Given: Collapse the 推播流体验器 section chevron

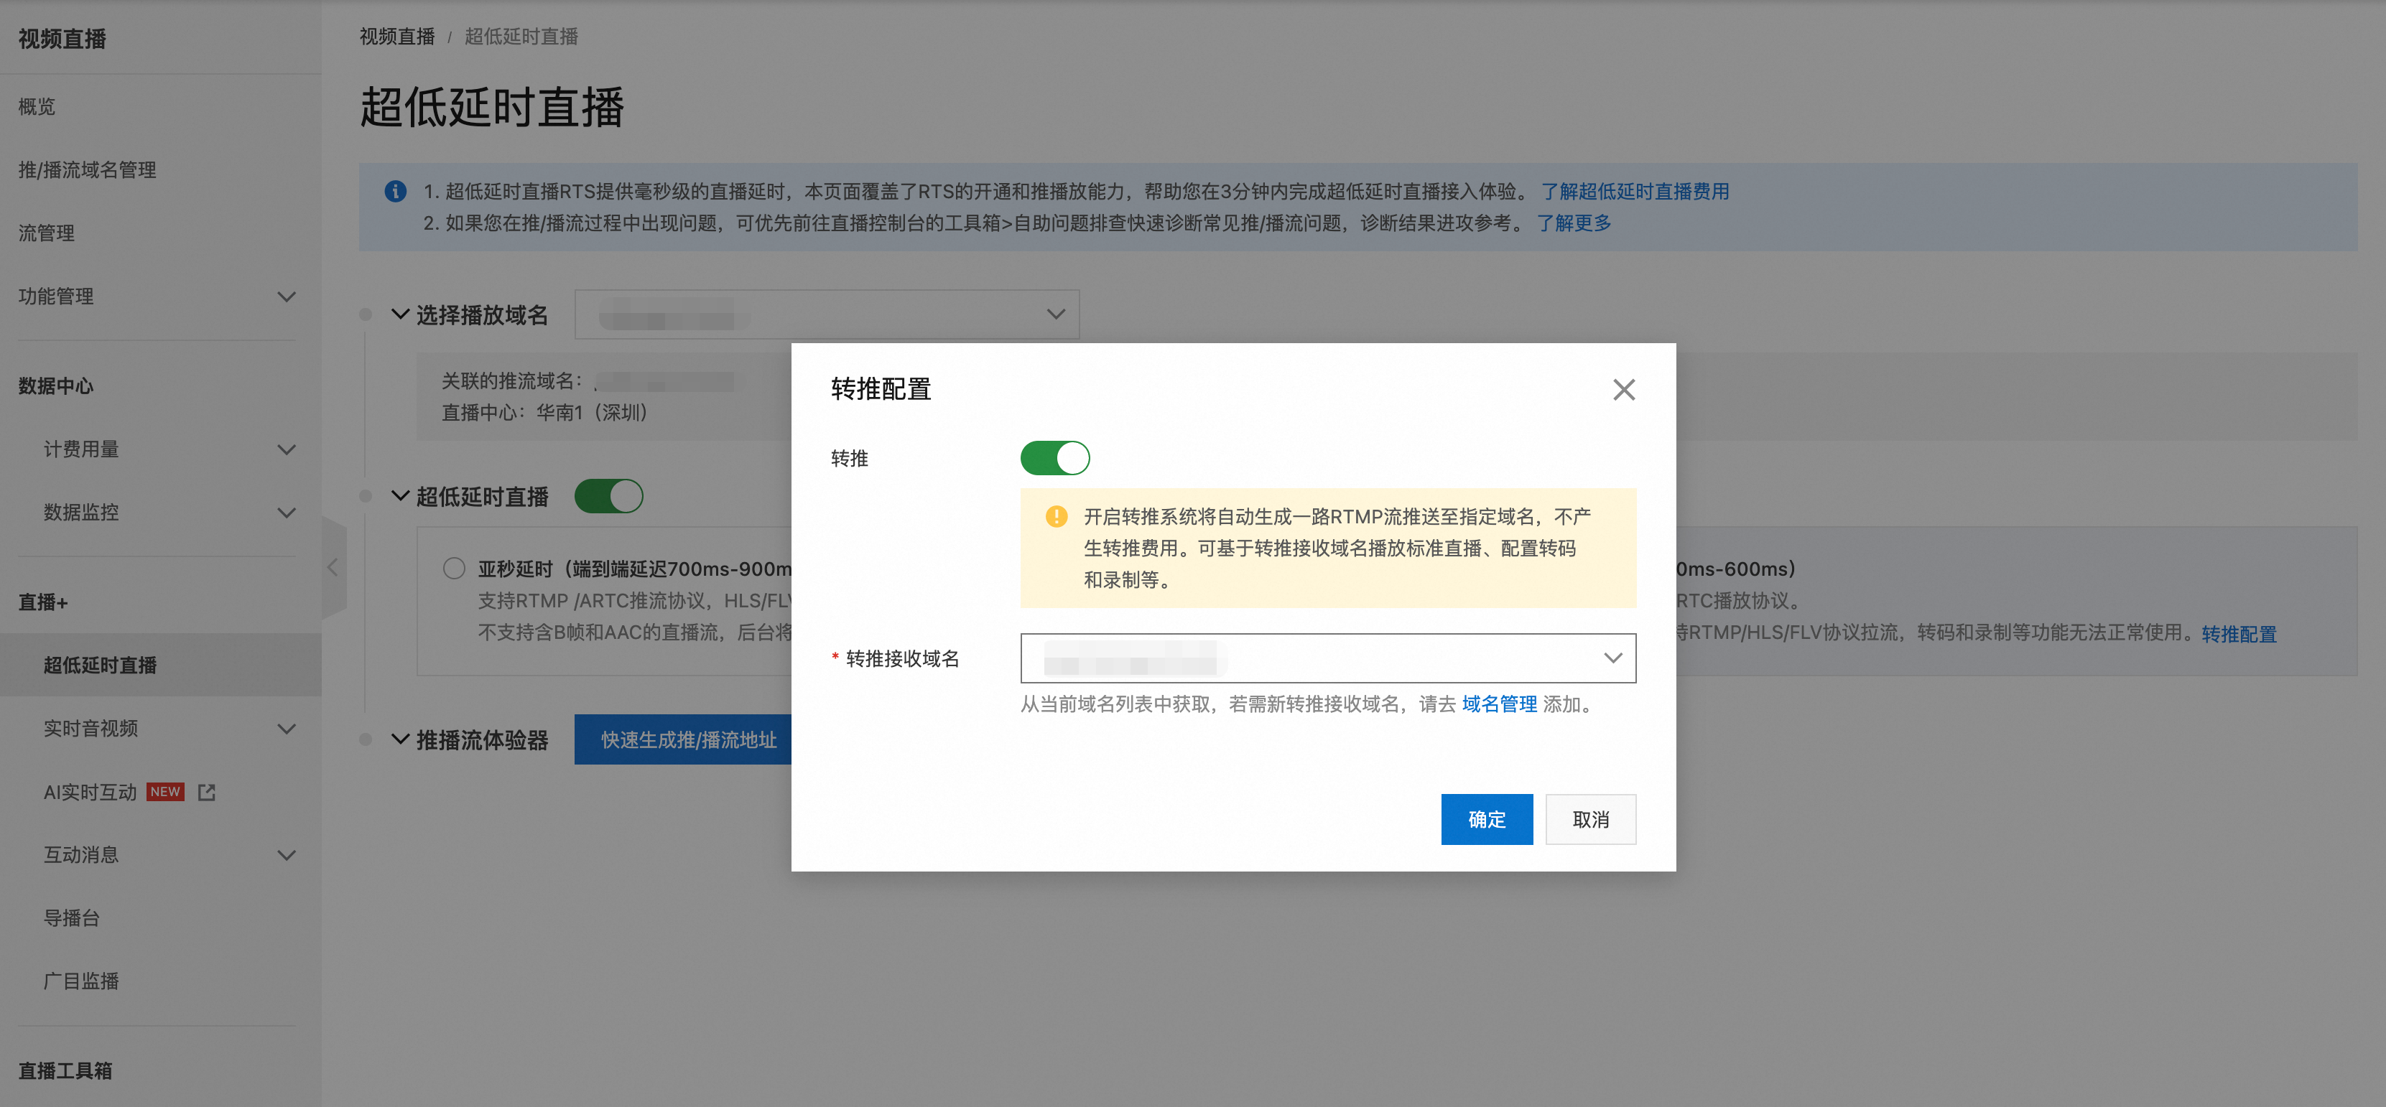Looking at the screenshot, I should click(400, 739).
